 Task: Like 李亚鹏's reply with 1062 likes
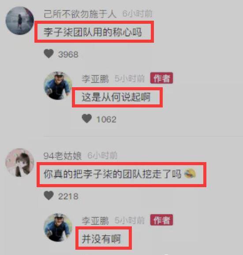point(87,118)
